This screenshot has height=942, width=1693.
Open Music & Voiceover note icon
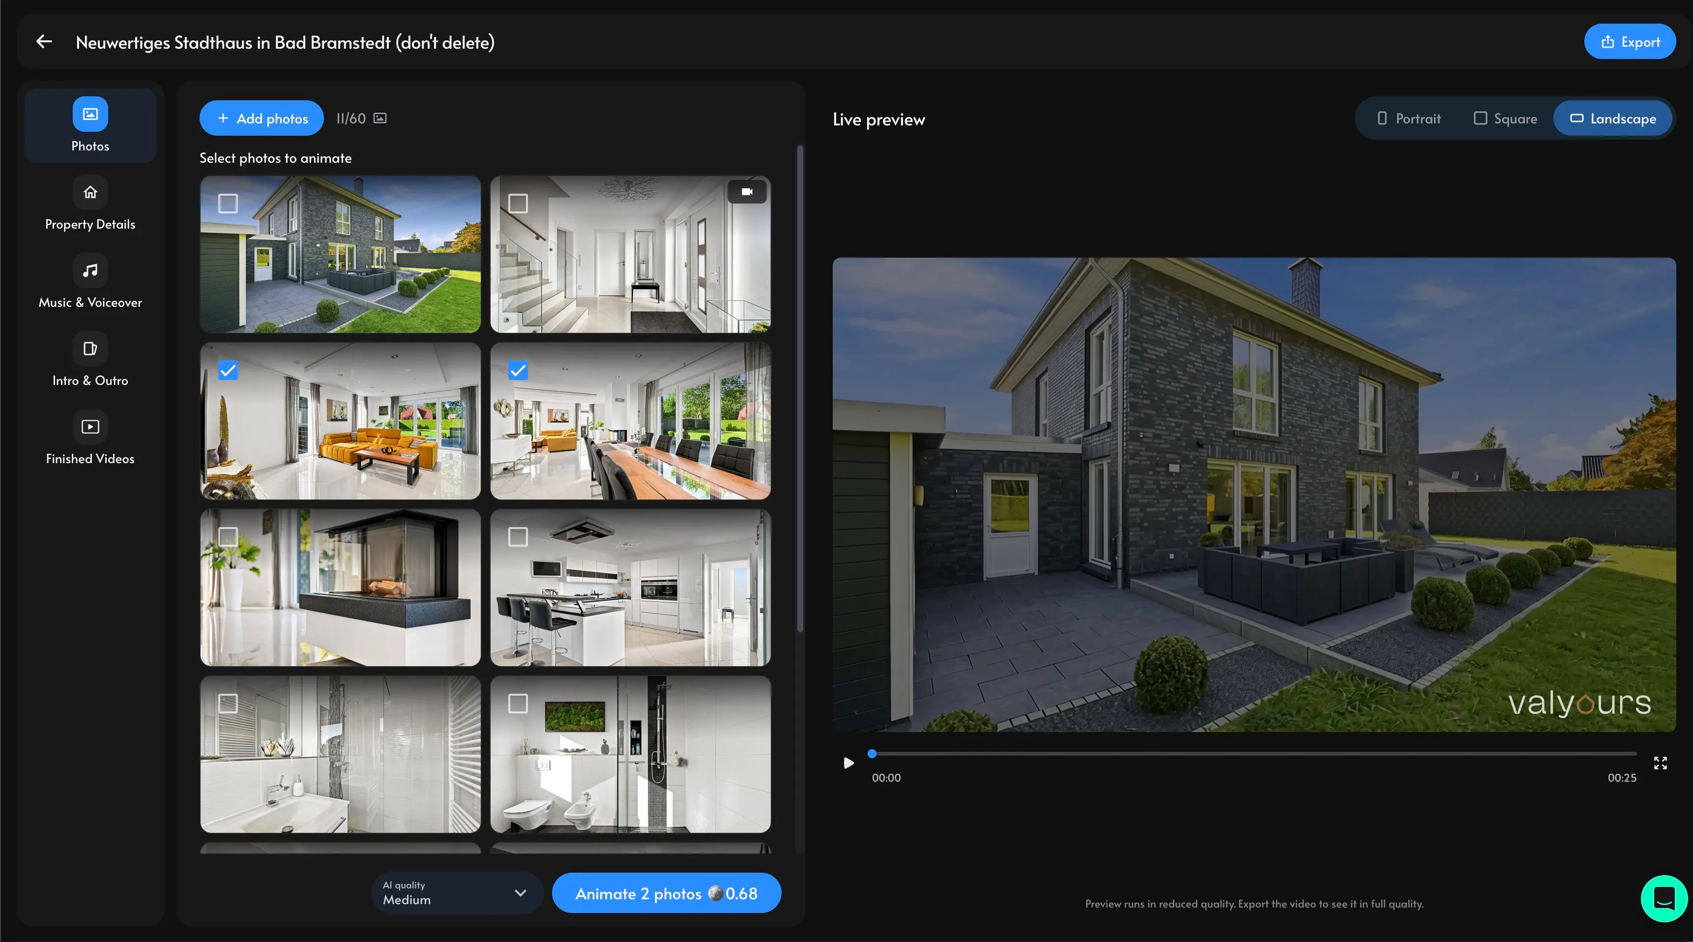tap(90, 270)
